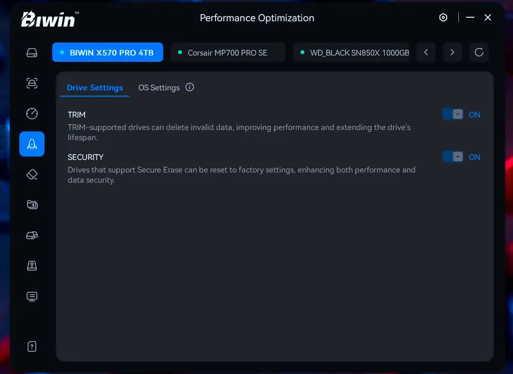Switch to the OS Settings tab

[x=159, y=87]
